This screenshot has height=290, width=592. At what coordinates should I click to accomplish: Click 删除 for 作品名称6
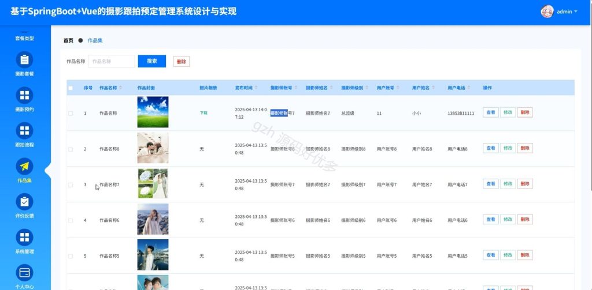525,219
